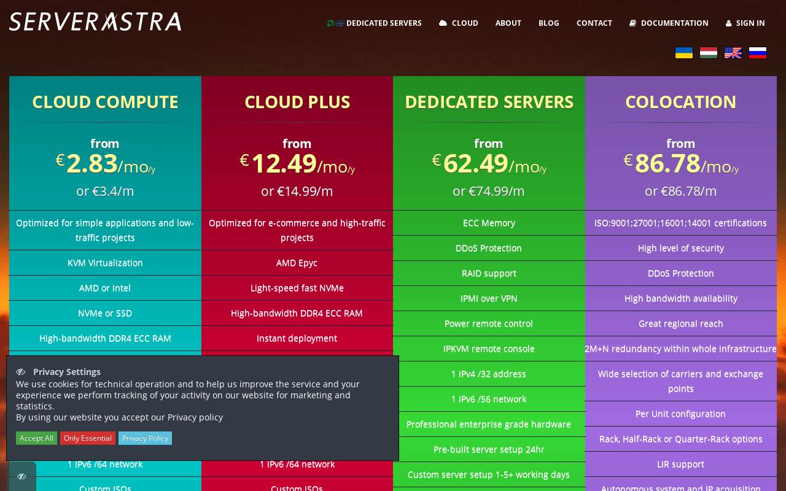Click 'IPMI over VPN' feature row
The image size is (786, 491).
(x=489, y=298)
